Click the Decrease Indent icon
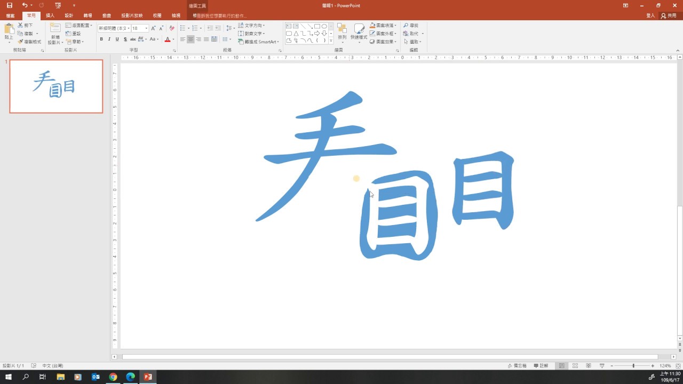Screen dimensions: 683x384 pyautogui.click(x=210, y=28)
